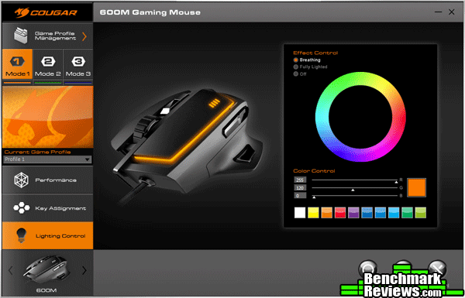Click the B value field showing 0
The height and width of the screenshot is (298, 465).
coord(300,196)
